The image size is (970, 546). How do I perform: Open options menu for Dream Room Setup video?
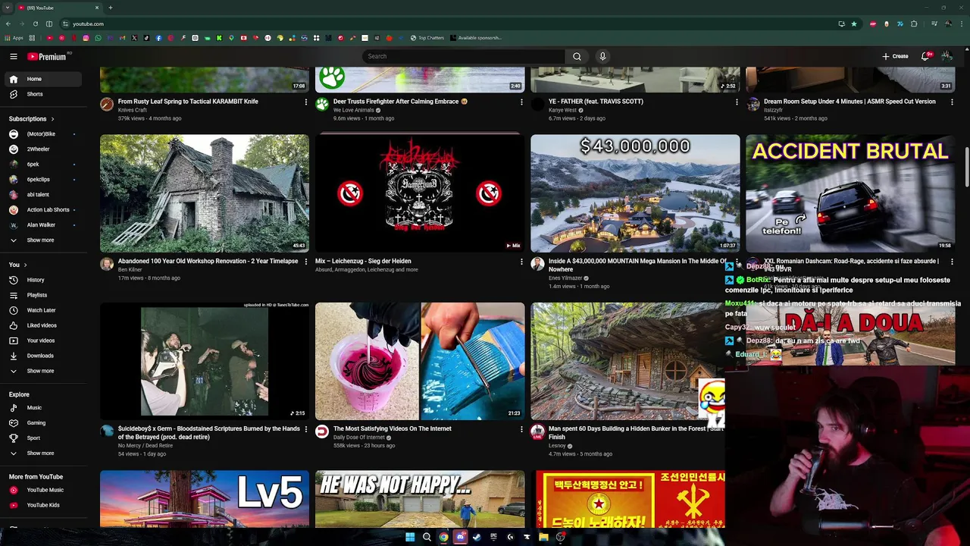coord(952,102)
